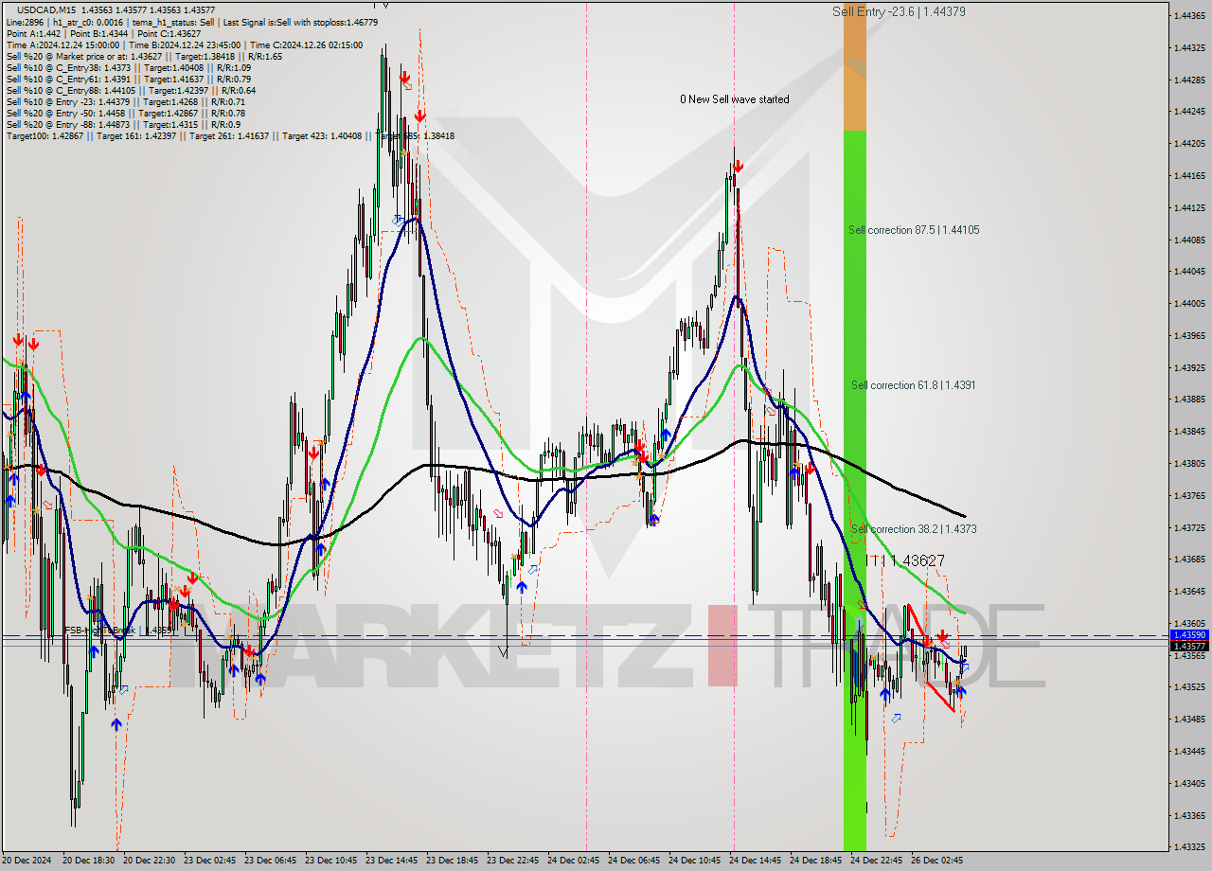Image resolution: width=1212 pixels, height=871 pixels.
Task: Click the 1.43885 price axis label
Action: tap(1189, 400)
